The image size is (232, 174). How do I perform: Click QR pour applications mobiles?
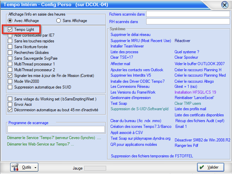(x=134, y=144)
